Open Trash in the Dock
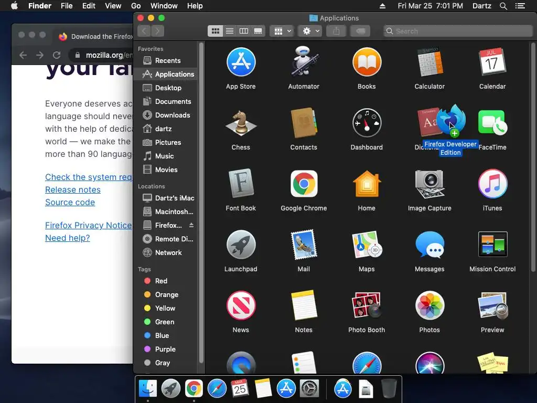 389,389
